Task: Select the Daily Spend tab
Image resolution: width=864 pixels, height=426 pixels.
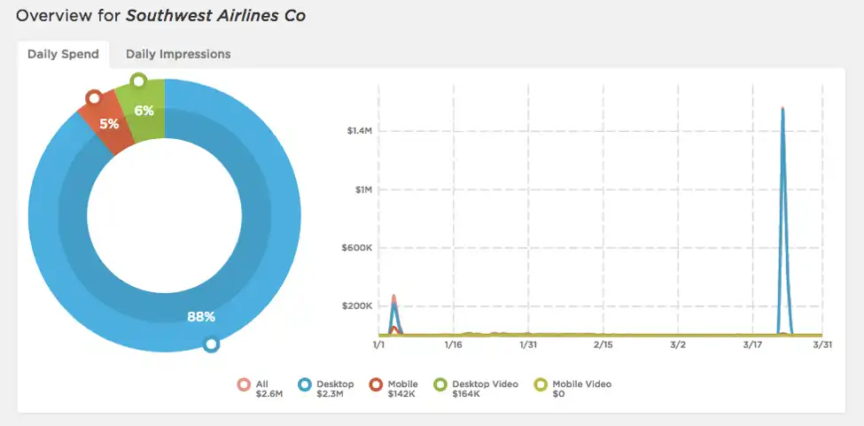Action: click(64, 54)
